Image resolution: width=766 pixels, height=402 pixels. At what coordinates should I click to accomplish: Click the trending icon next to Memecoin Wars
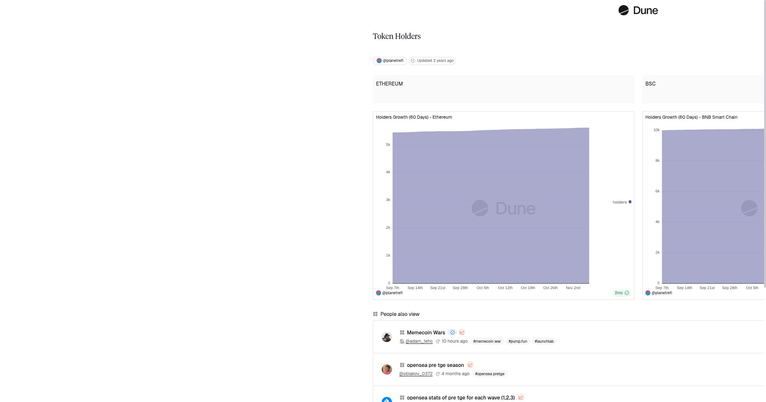pos(462,332)
